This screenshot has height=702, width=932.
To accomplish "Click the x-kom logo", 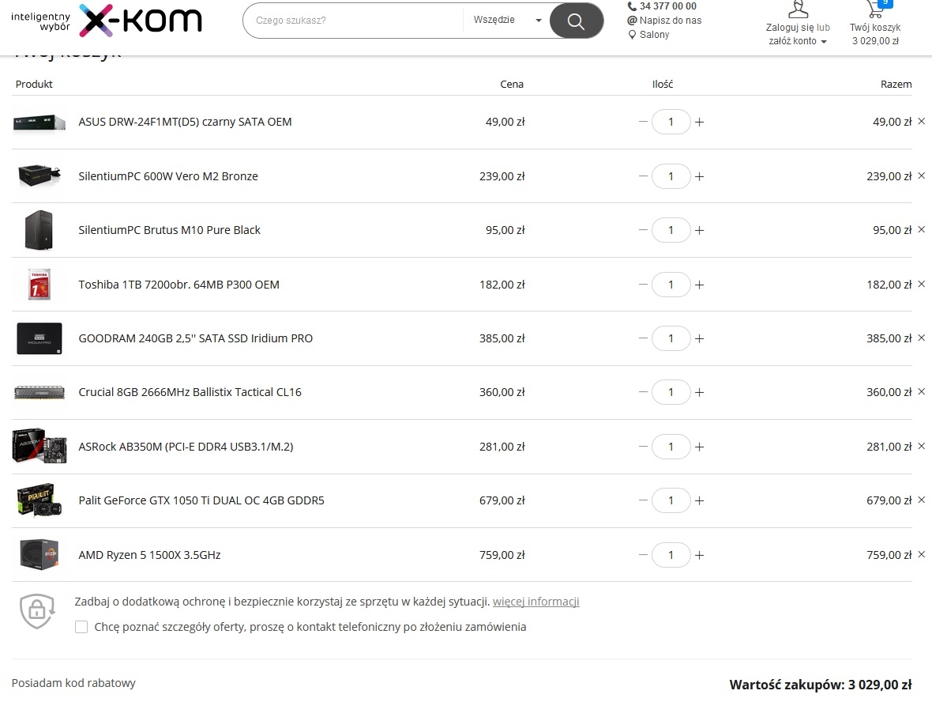I will click(141, 21).
